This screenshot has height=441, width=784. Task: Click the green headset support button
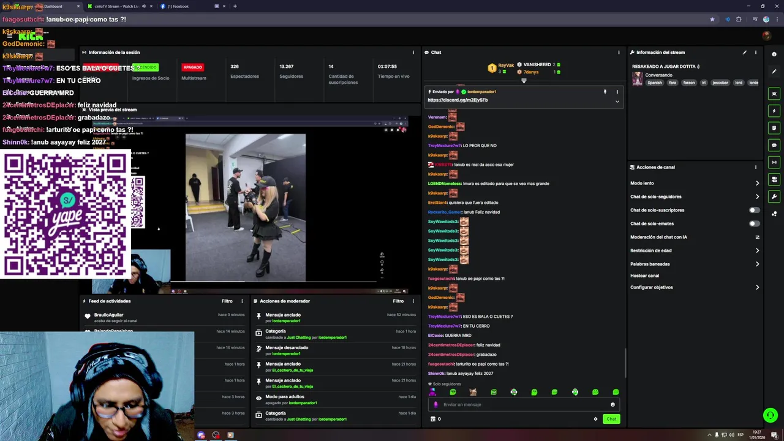(x=771, y=415)
